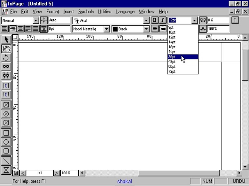Click vertical scrollbar up arrow
This screenshot has height=186, width=249.
[x=245, y=38]
